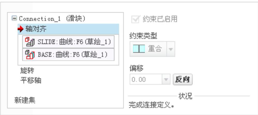Viewport: 258px width, 115px height.
Task: Choose the 旋转 constraint entry
Action: click(27, 71)
